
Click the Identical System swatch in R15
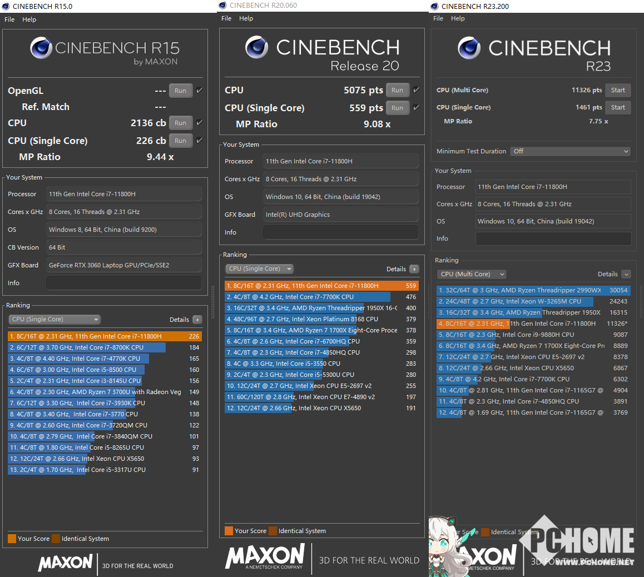(56, 539)
